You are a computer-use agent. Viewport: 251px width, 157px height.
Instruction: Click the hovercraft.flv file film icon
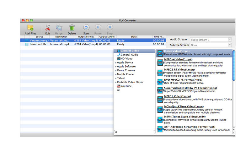coord(27,44)
